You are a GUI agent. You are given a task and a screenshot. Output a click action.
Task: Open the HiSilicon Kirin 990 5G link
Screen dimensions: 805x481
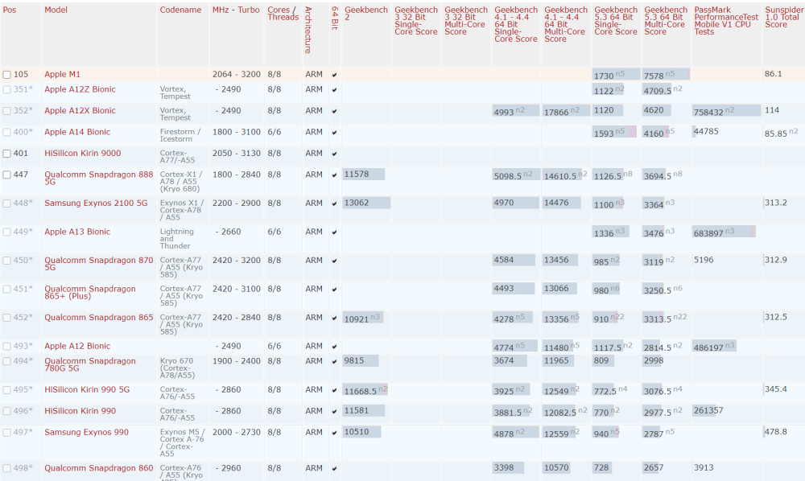[x=87, y=390]
